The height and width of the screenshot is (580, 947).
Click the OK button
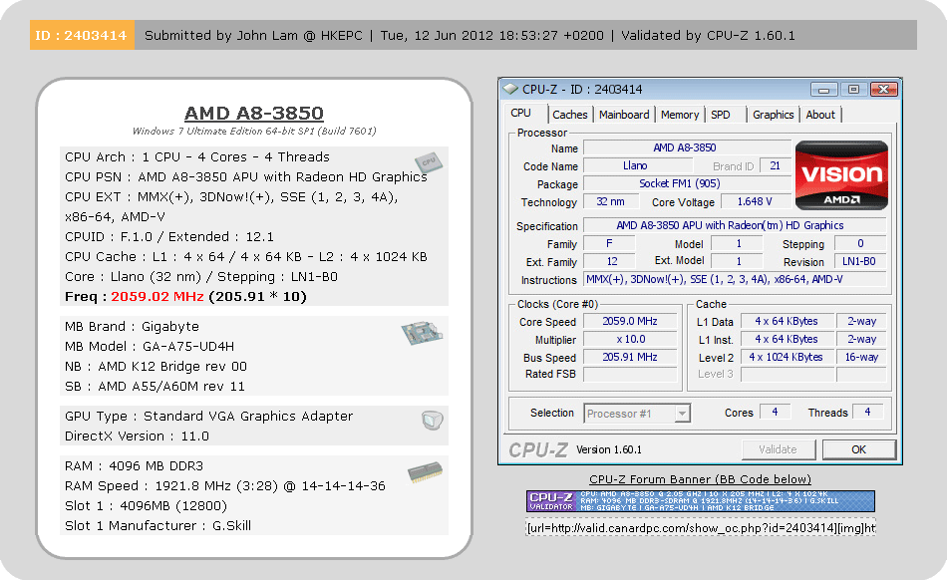[x=859, y=449]
